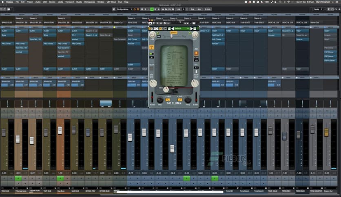Click the large Mix knob on plugin left
Viewport: 341px width, 197px height.
coord(153,83)
